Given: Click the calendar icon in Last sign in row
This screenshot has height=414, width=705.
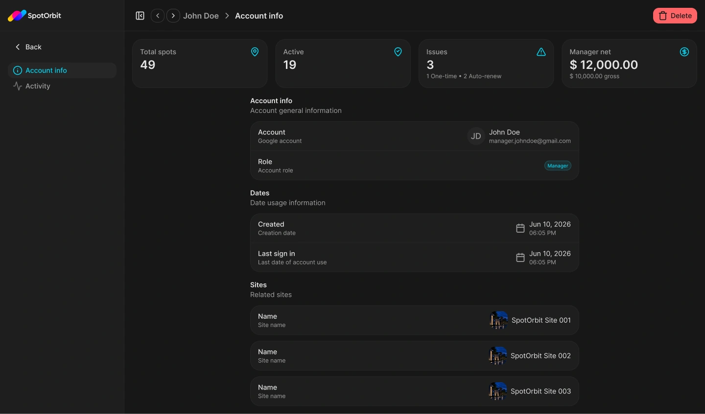Looking at the screenshot, I should [520, 258].
